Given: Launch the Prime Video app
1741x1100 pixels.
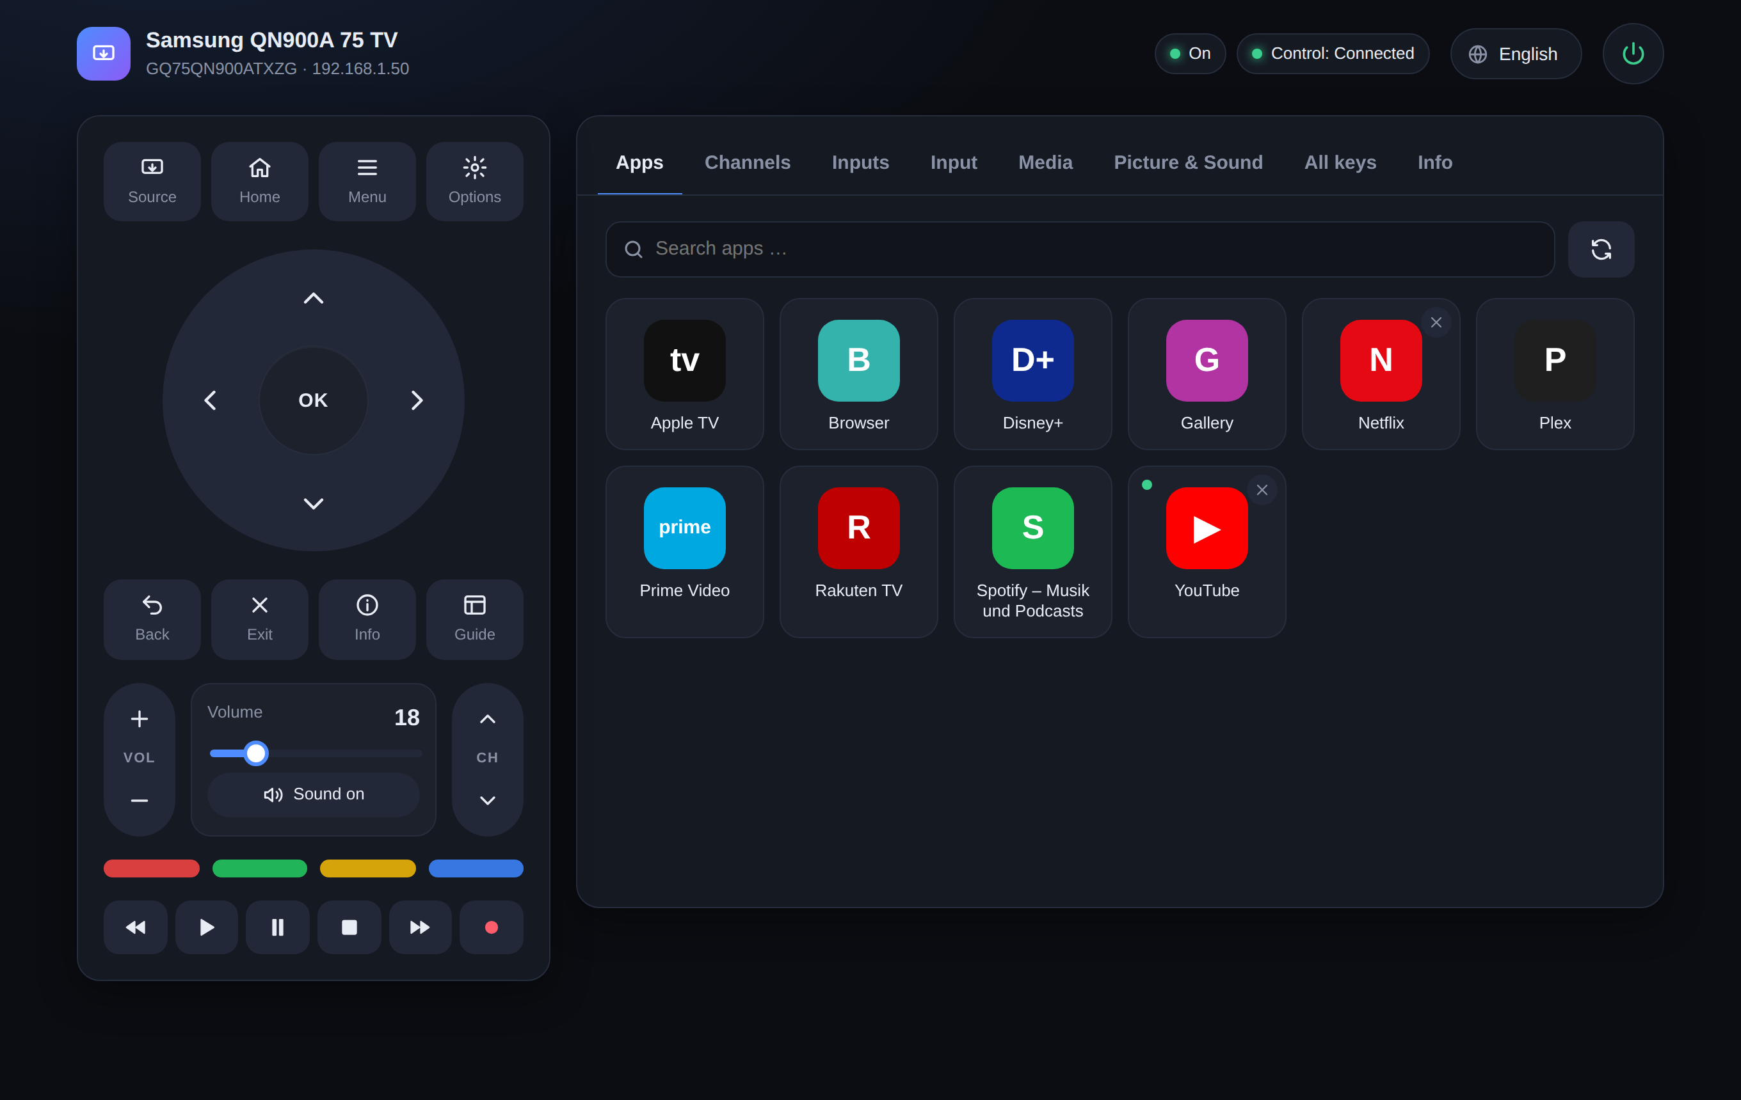Looking at the screenshot, I should coord(685,552).
